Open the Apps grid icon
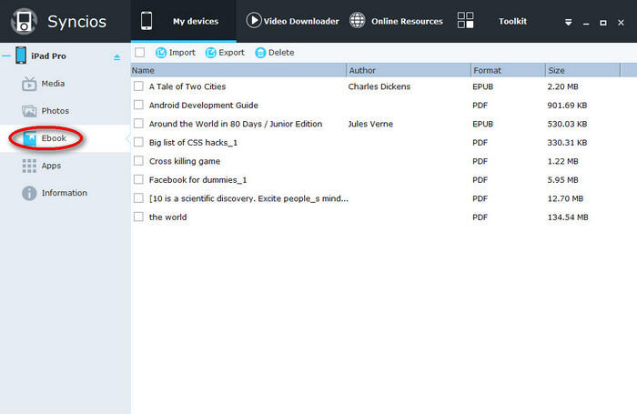Viewport: 637px width, 414px height. coord(29,166)
